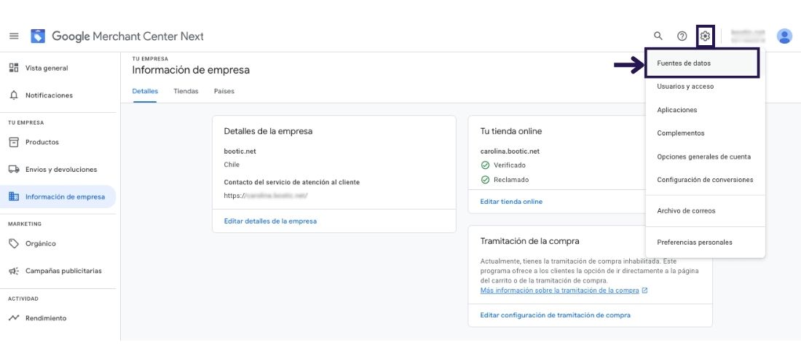Click the Tramitación de la compra heading

(x=529, y=241)
